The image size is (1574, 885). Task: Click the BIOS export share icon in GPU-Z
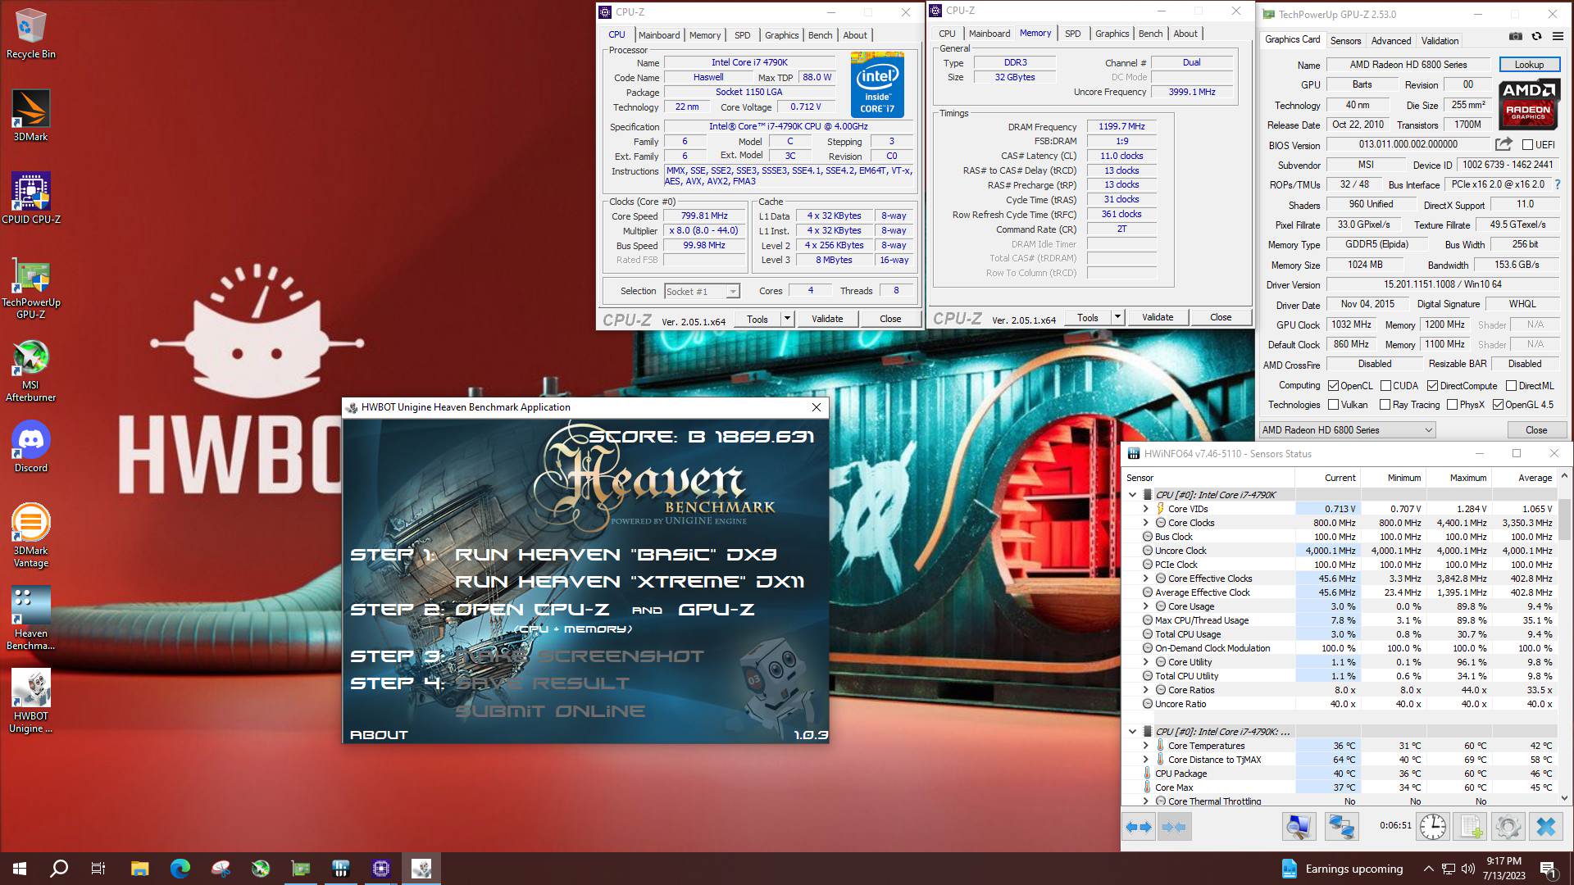(1503, 144)
